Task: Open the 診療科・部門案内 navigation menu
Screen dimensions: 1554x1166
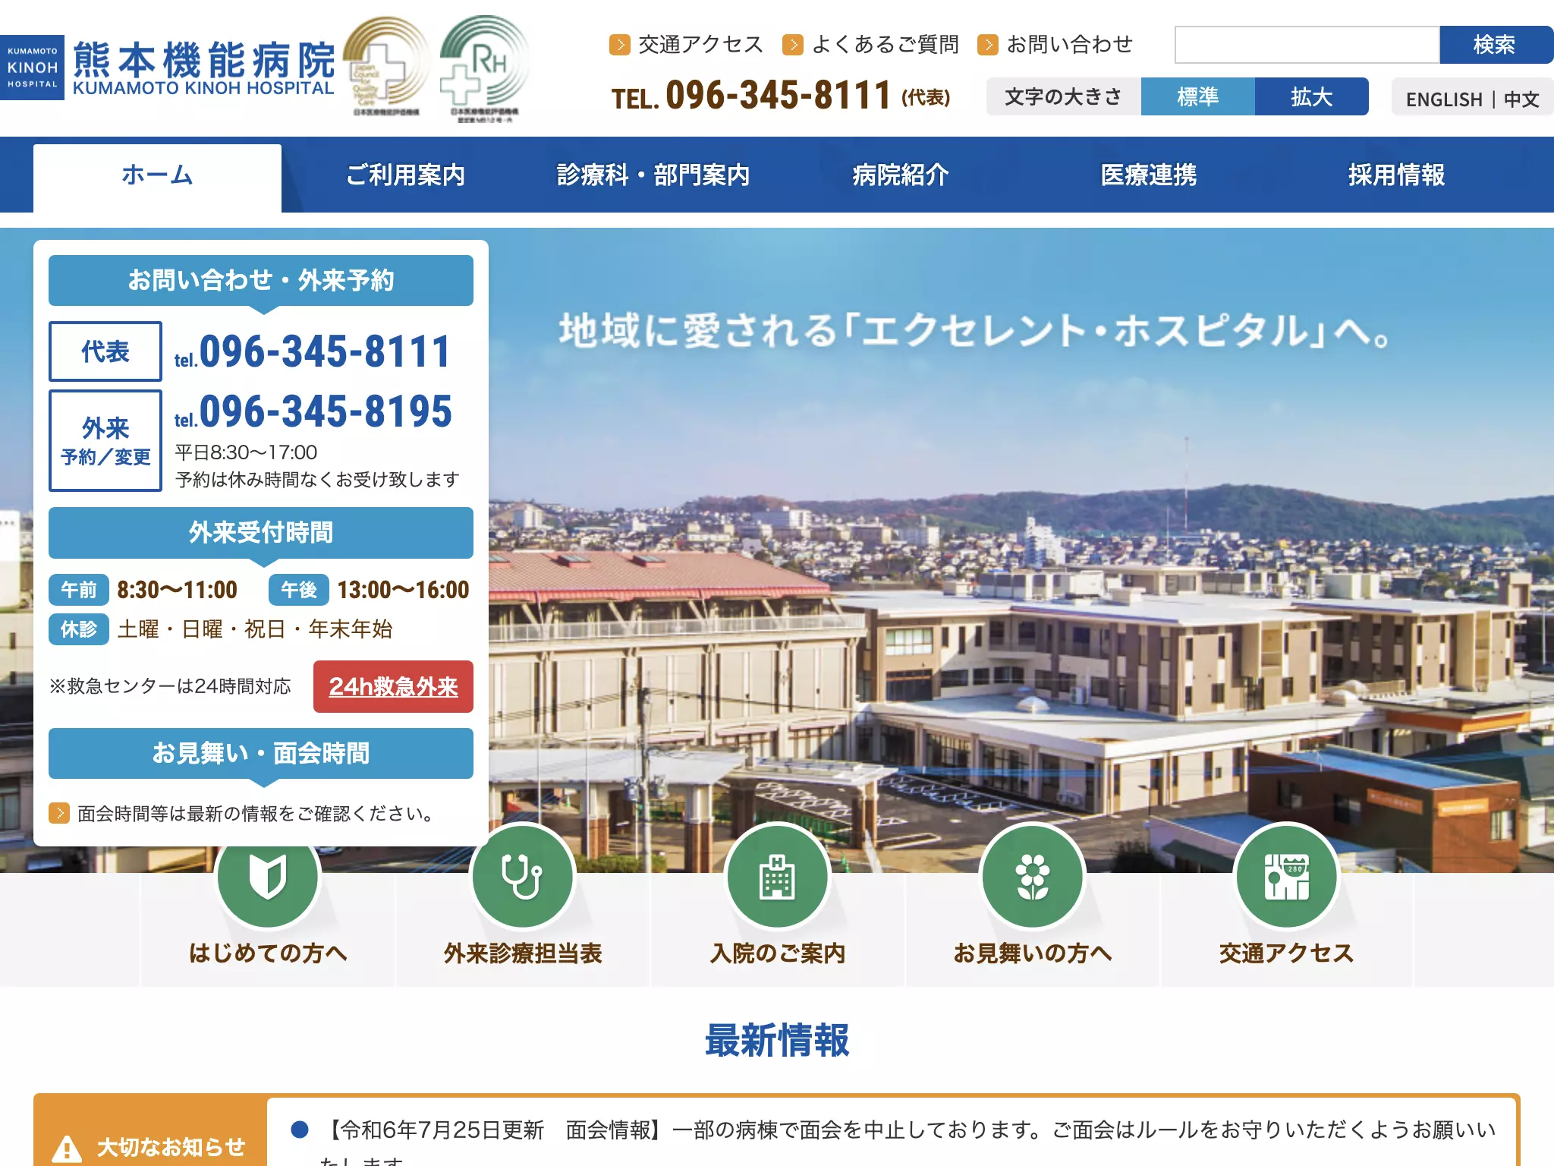Action: [653, 175]
